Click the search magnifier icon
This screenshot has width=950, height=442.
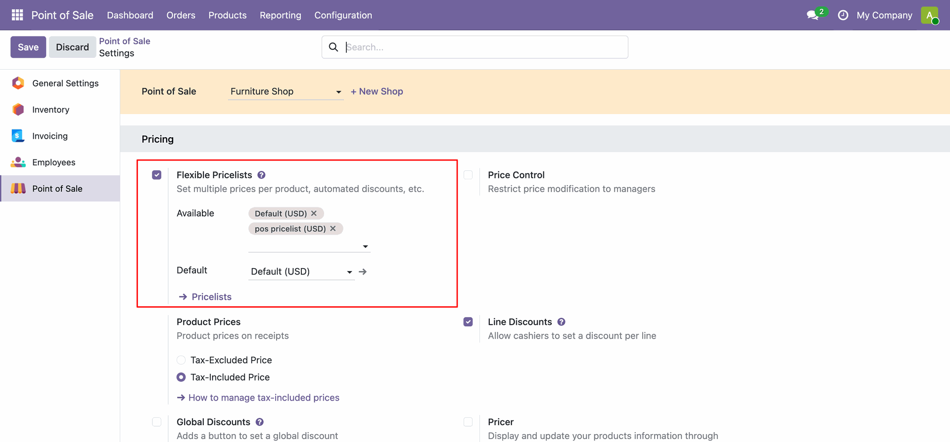pyautogui.click(x=333, y=47)
